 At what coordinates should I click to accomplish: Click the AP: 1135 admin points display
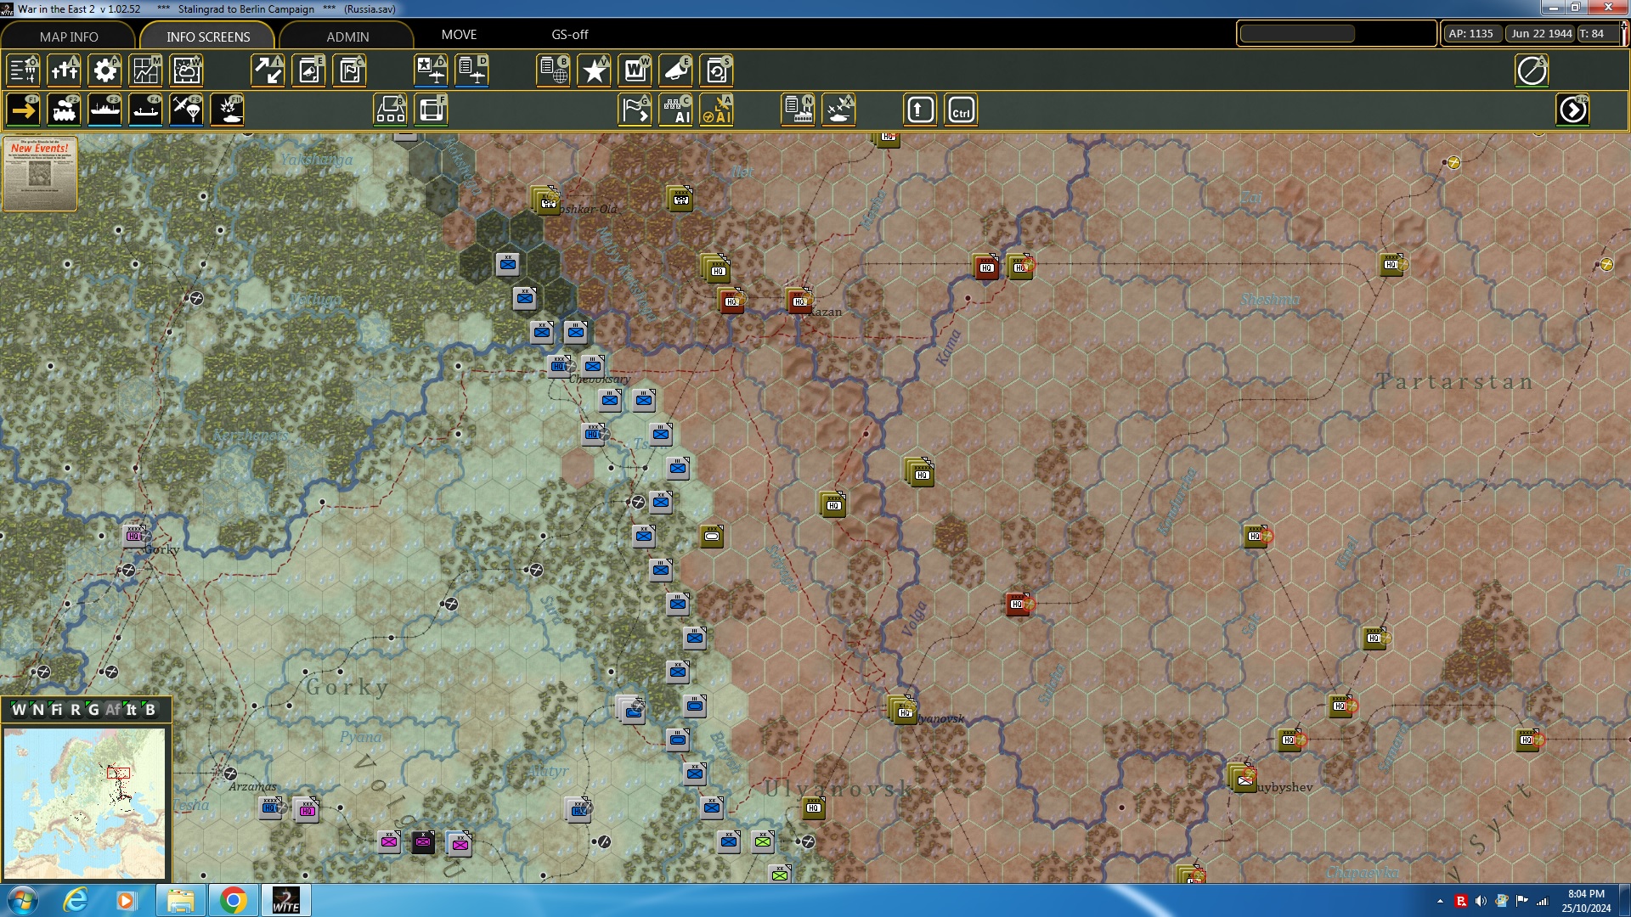click(x=1471, y=34)
